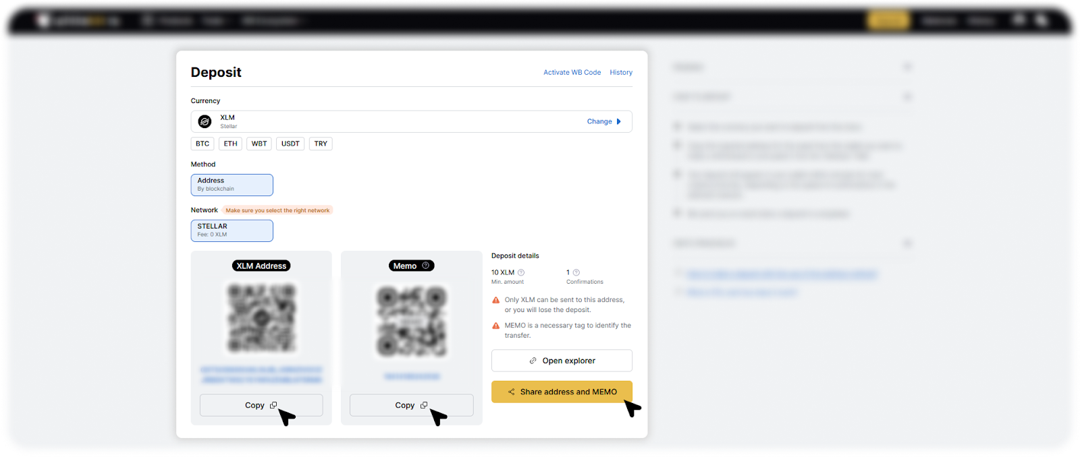Image resolution: width=1080 pixels, height=457 pixels.
Task: Select the ETH quick currency chip
Action: click(230, 144)
